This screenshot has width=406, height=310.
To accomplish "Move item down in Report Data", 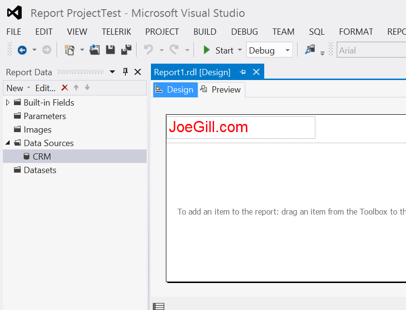I will tap(87, 87).
